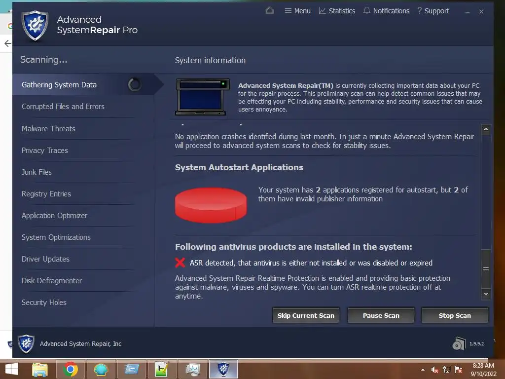Click the 1.9.9.2 version number
This screenshot has height=379, width=505.
476,344
